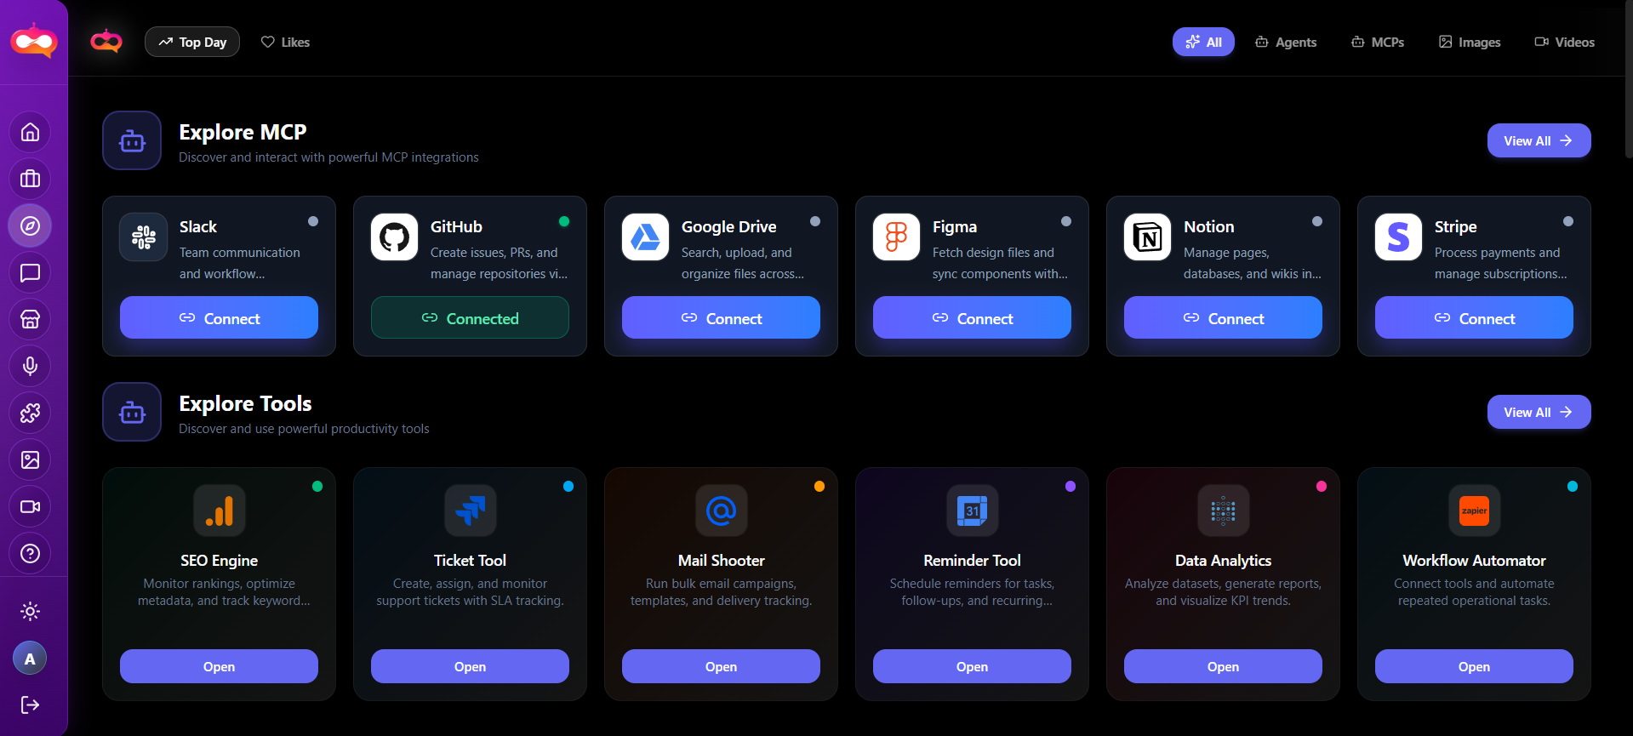Image resolution: width=1633 pixels, height=736 pixels.
Task: Open the SEO Engine tool
Action: click(219, 666)
